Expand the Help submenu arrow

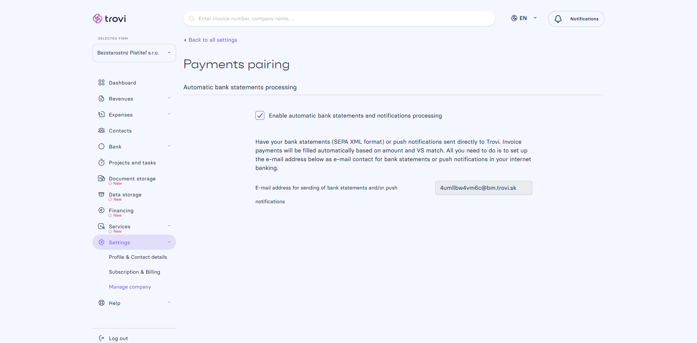[x=169, y=303]
